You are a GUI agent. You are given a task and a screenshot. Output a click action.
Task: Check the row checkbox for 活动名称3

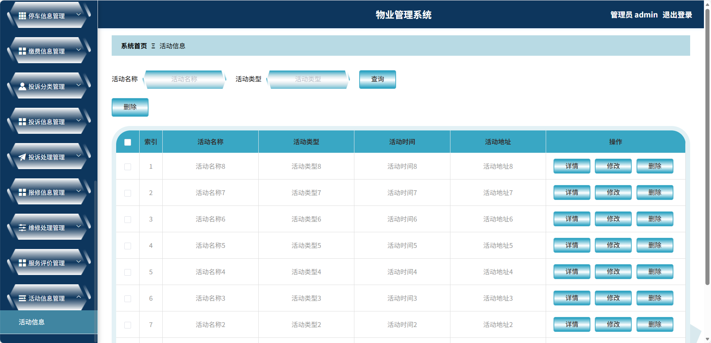click(128, 299)
